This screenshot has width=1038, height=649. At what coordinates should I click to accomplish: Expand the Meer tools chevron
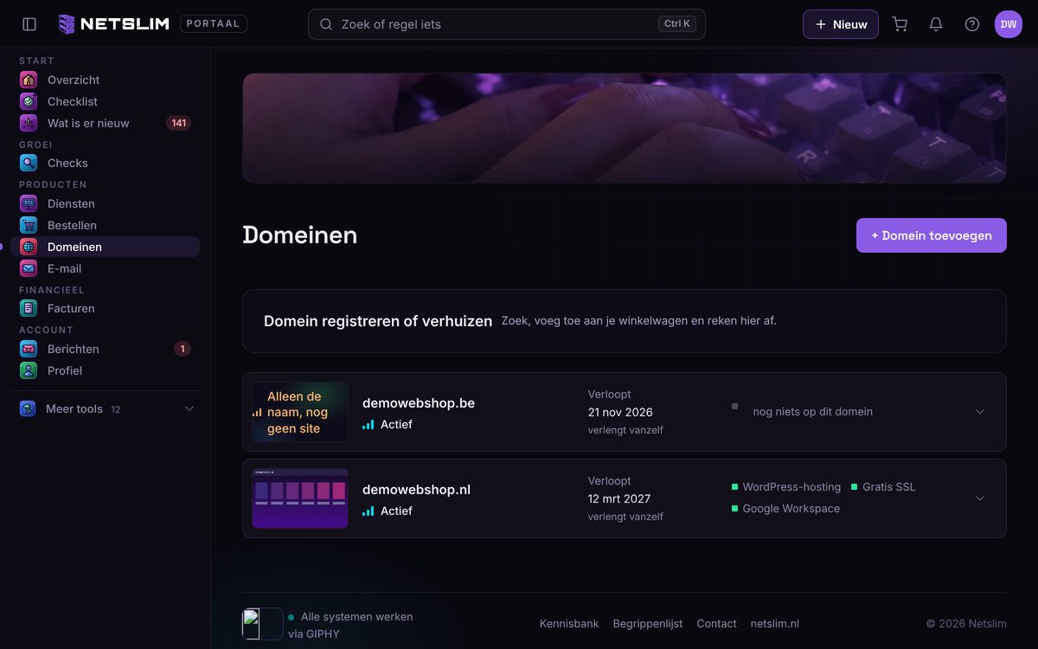[x=189, y=408]
